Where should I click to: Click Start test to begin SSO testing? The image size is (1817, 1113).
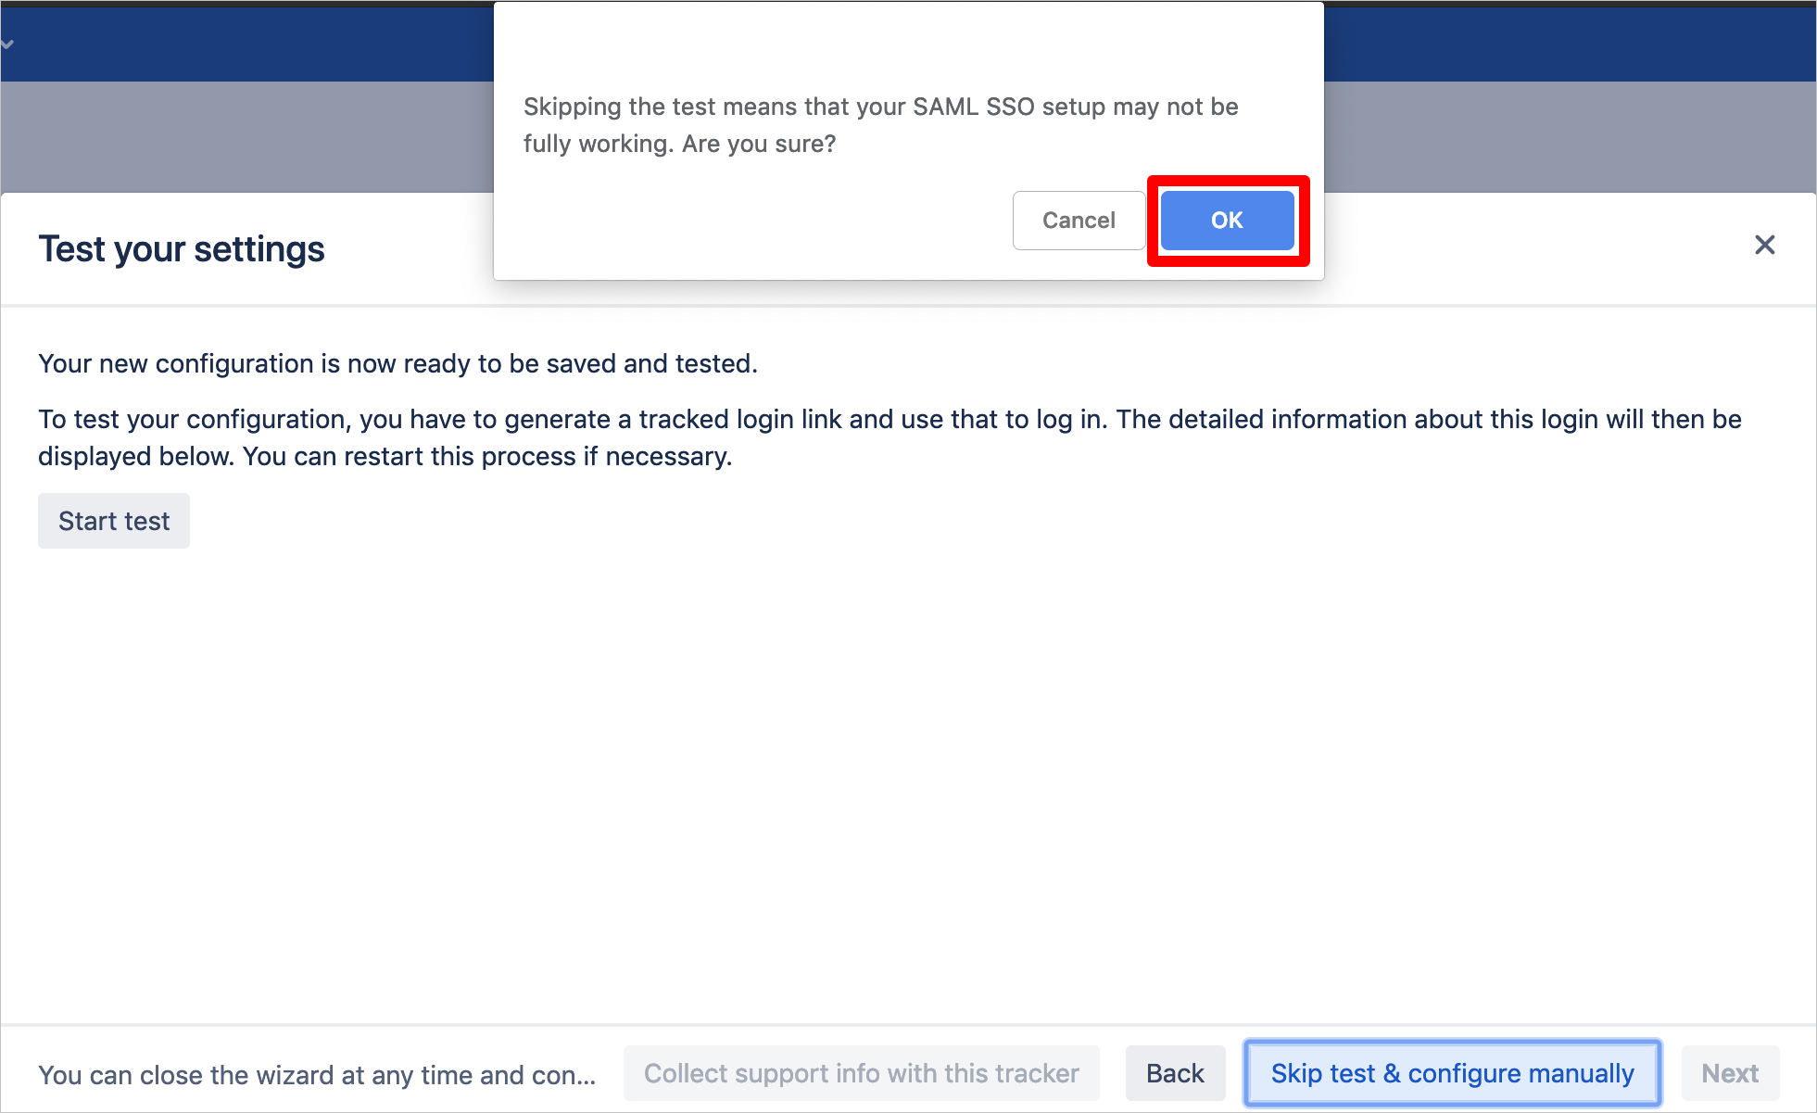[114, 521]
